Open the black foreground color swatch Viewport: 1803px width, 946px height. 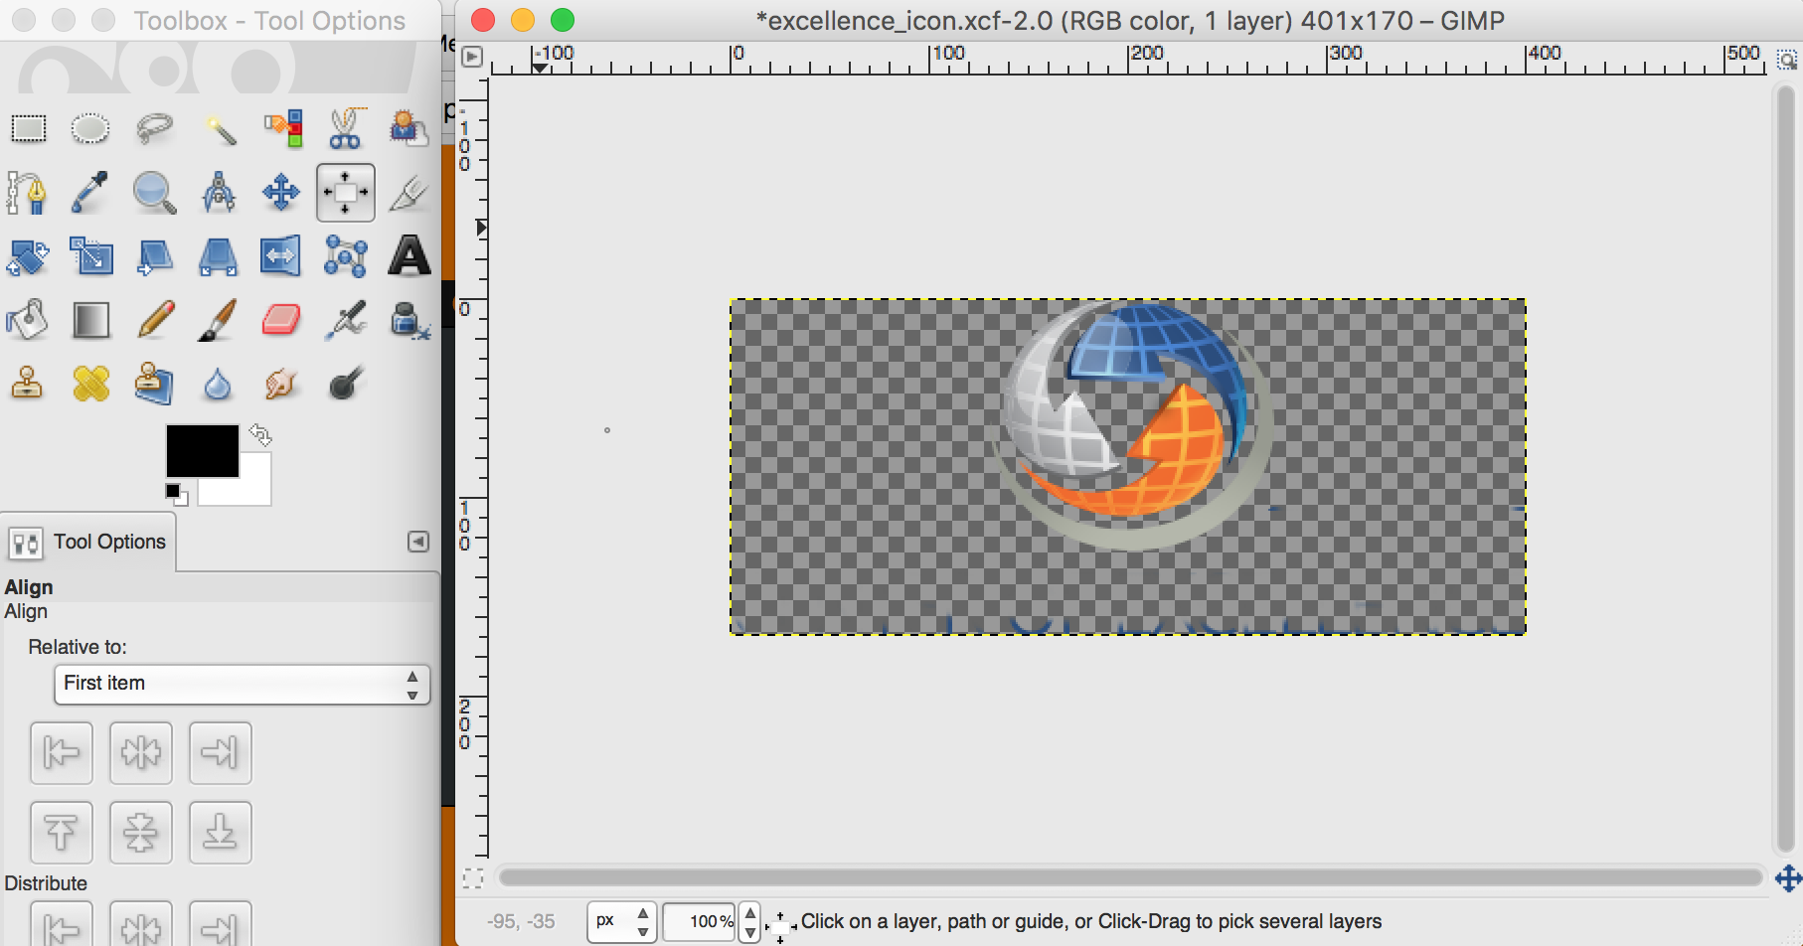pyautogui.click(x=202, y=451)
